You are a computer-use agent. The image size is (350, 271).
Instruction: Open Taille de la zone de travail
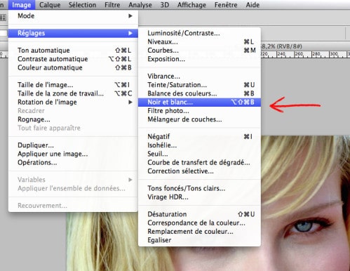73,93
